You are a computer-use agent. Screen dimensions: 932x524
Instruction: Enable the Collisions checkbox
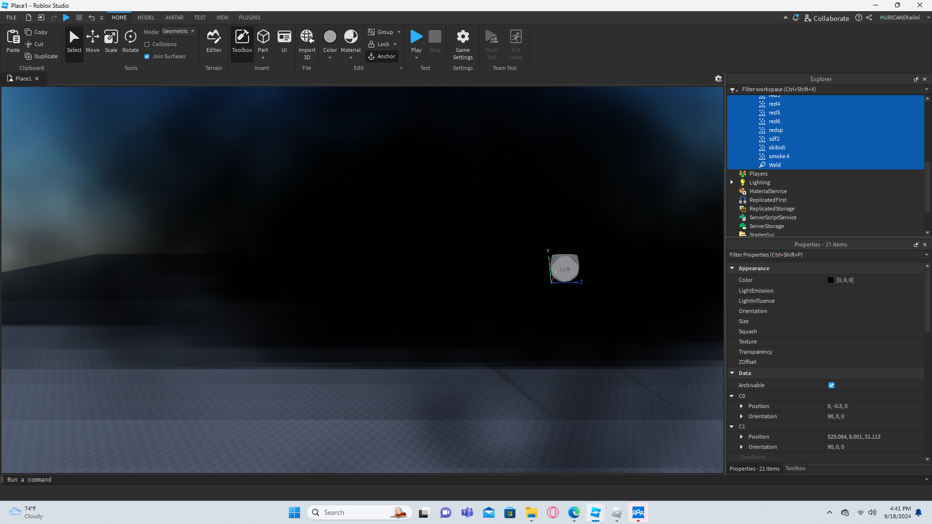147,44
